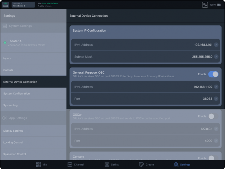Click the System IP Configuration heading
225x169 pixels.
[x=89, y=31]
